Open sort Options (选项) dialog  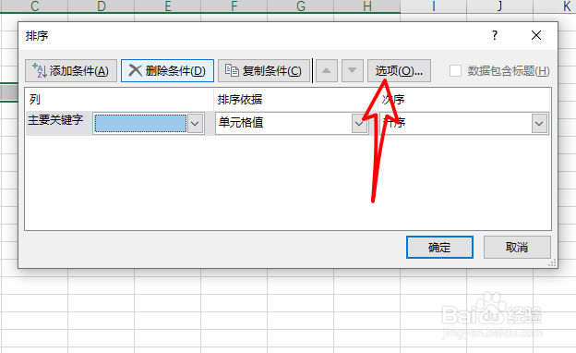[399, 70]
